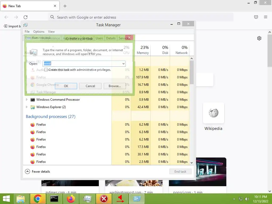Image resolution: width=272 pixels, height=204 pixels.
Task: Click the network tray icon
Action: pyautogui.click(x=241, y=199)
